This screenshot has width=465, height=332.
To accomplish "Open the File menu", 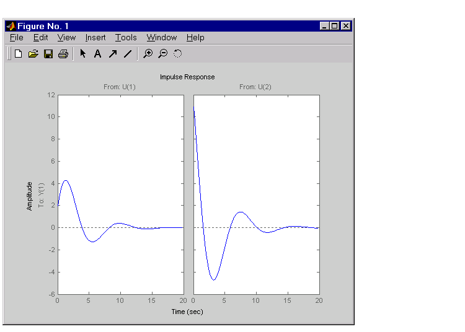I will (17, 38).
